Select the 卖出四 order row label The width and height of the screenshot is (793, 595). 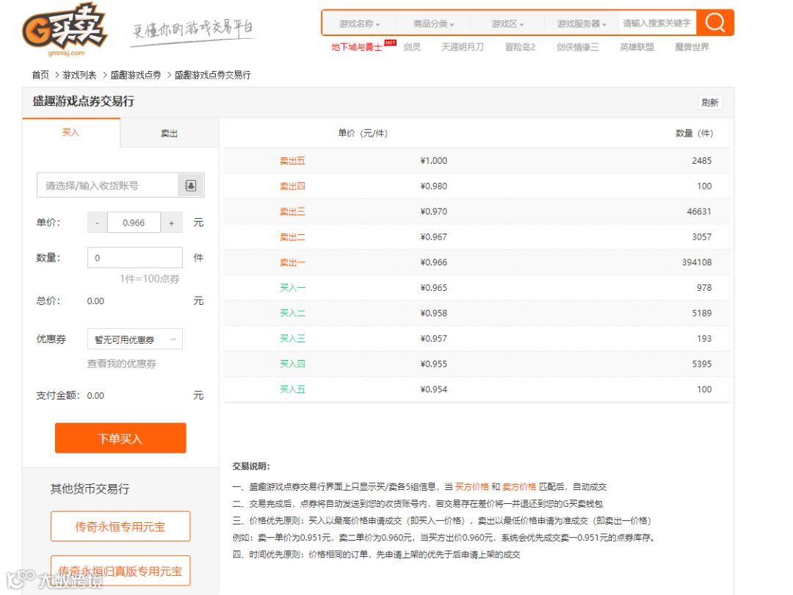tap(292, 186)
